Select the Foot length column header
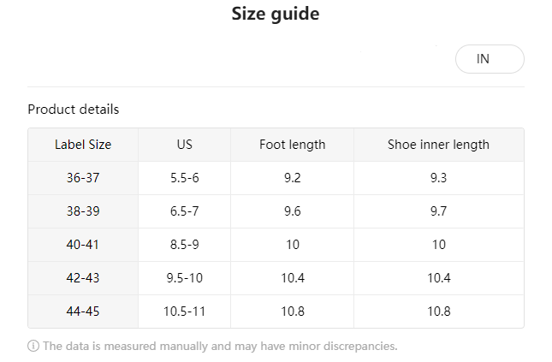Image resolution: width=552 pixels, height=362 pixels. point(292,145)
